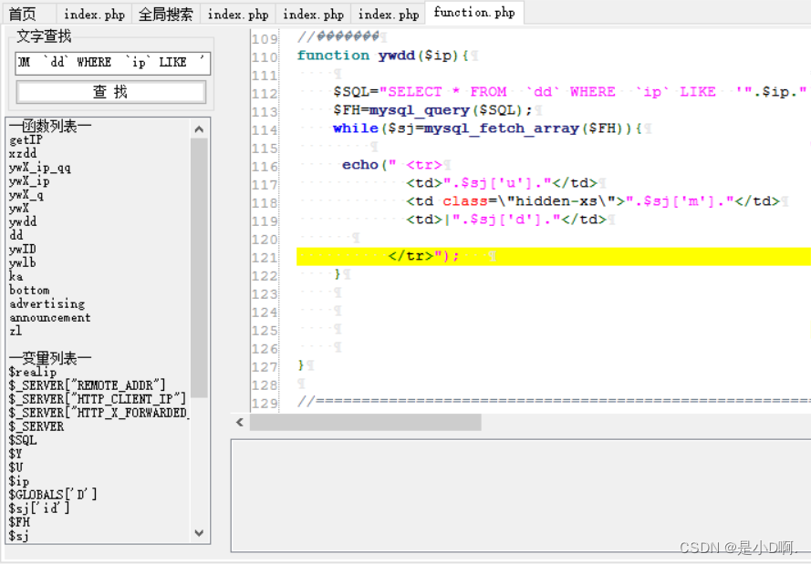Click code editor scroll-left arrow
811x564 pixels.
240,423
